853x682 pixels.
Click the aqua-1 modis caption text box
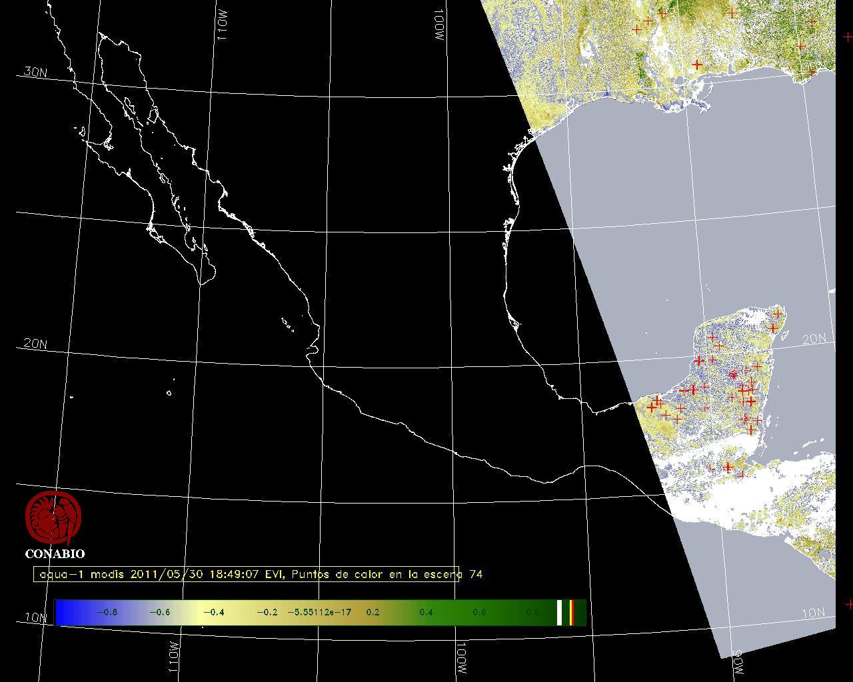coord(247,574)
